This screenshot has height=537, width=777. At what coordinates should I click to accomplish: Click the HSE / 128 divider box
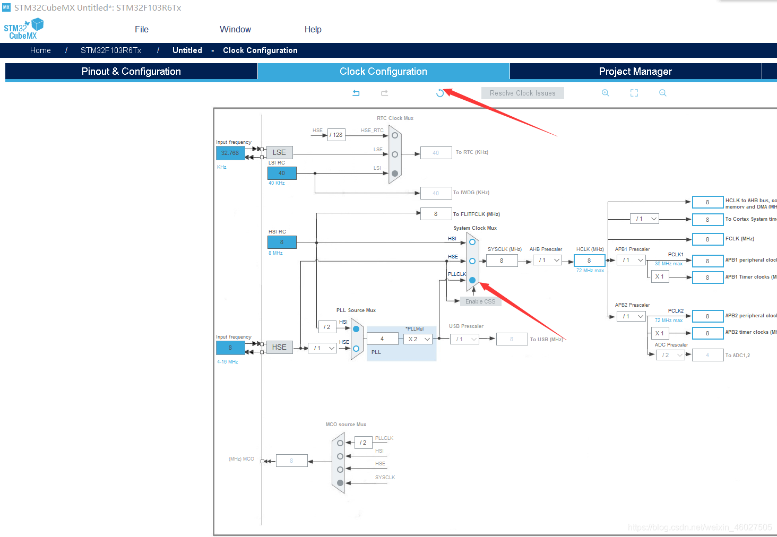(x=336, y=135)
